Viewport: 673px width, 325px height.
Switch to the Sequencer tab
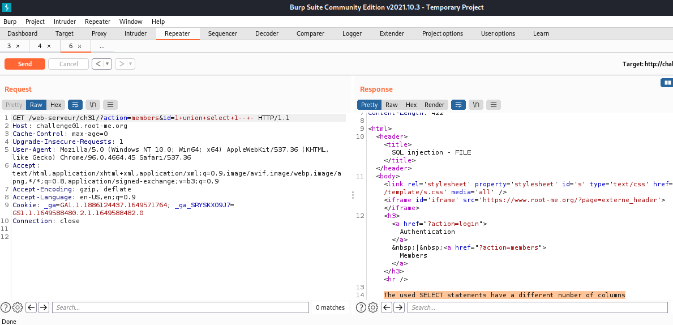[x=223, y=33]
